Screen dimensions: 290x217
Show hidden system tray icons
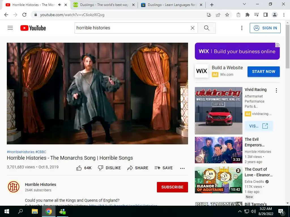point(240,211)
